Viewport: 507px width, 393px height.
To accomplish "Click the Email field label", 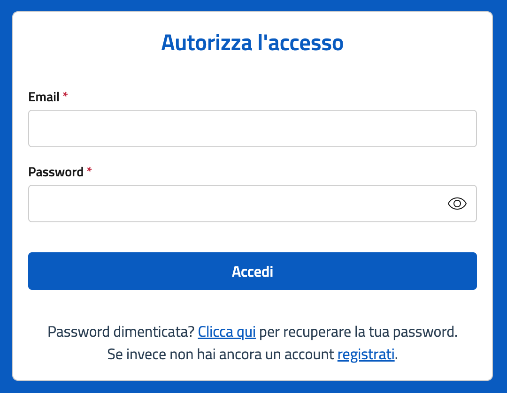I will (44, 97).
